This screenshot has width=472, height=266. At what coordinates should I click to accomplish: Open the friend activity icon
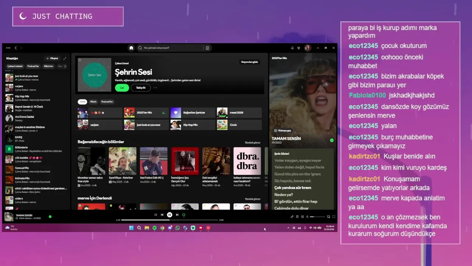point(299,48)
